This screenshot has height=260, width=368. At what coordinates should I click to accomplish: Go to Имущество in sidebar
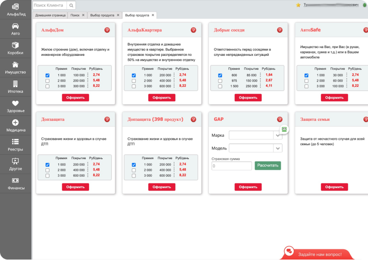(x=15, y=68)
